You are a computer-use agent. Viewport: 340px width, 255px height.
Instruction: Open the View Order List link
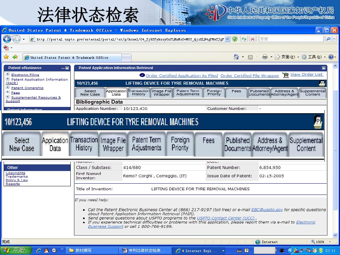pos(307,74)
